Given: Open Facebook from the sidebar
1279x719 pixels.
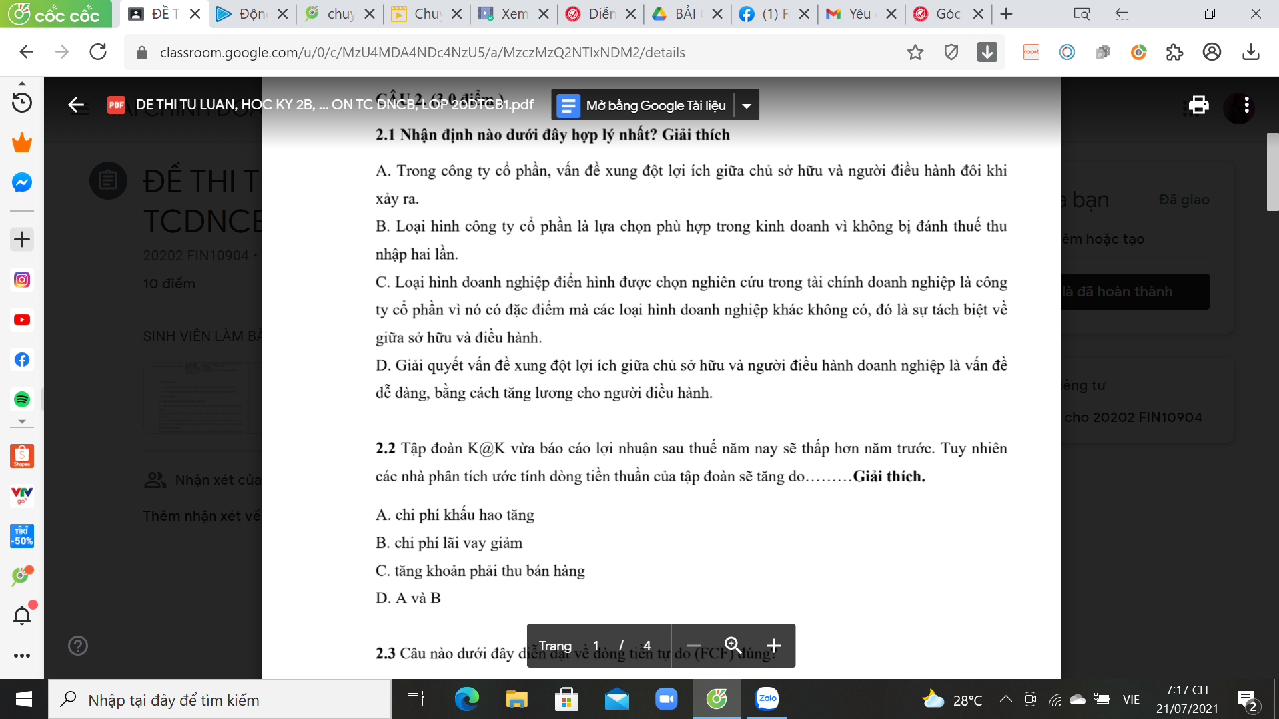Looking at the screenshot, I should [x=22, y=359].
